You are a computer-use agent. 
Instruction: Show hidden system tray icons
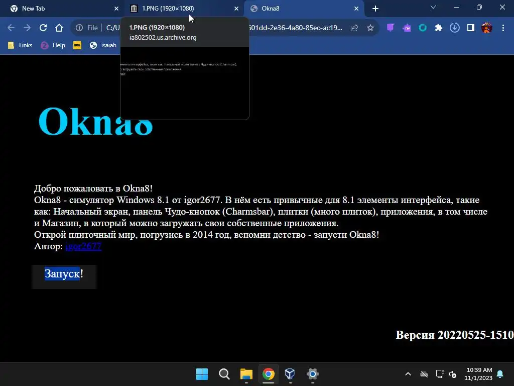(x=408, y=374)
